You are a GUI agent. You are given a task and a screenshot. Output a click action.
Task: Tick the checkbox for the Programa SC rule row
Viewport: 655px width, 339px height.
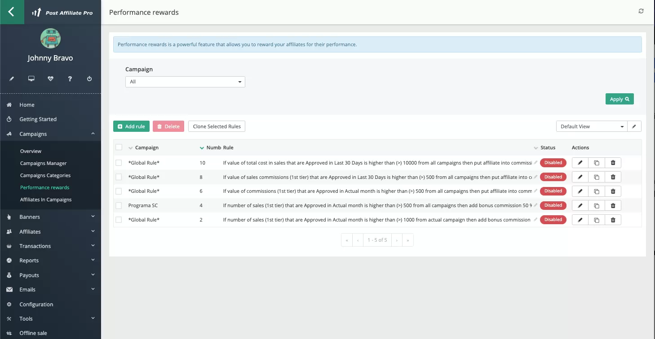[119, 205]
